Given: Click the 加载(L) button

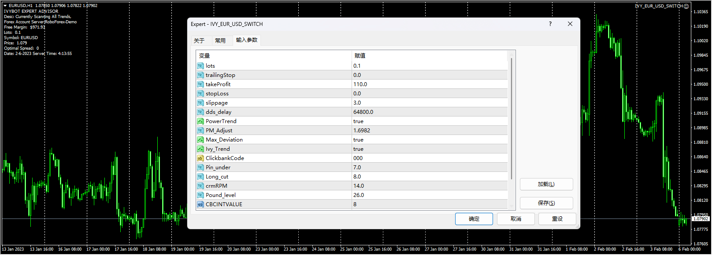Looking at the screenshot, I should pyautogui.click(x=546, y=184).
